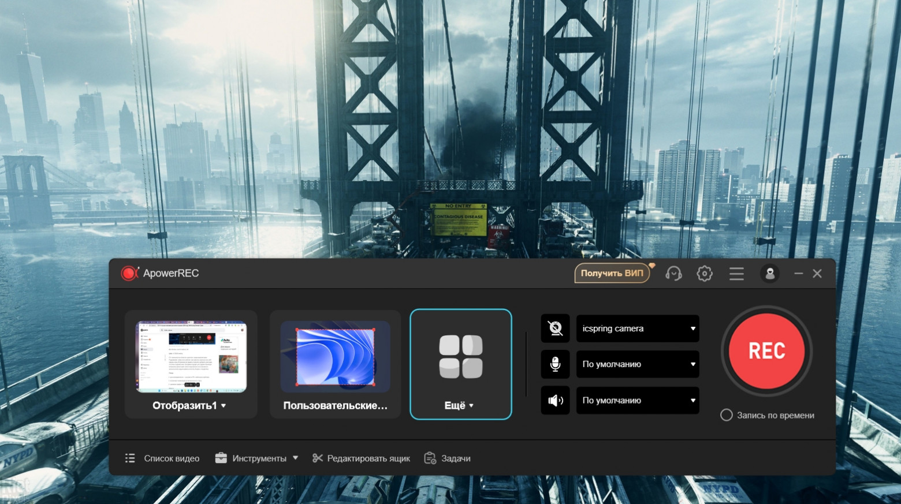
Task: Click the red REC record button
Action: tap(766, 351)
